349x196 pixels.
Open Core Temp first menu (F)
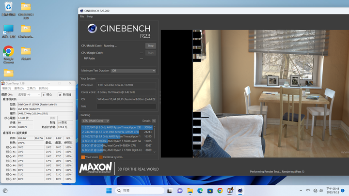tap(6, 89)
